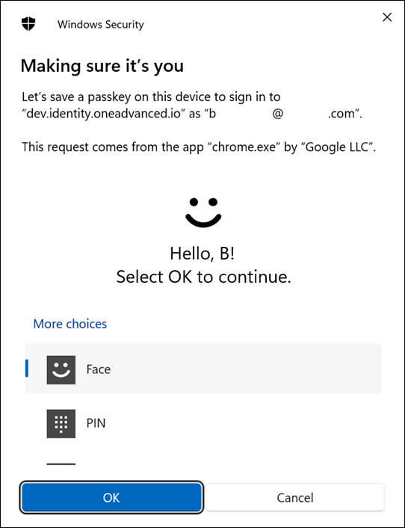Image resolution: width=405 pixels, height=528 pixels.
Task: Click the chrome.exe request source line
Action: [x=199, y=147]
